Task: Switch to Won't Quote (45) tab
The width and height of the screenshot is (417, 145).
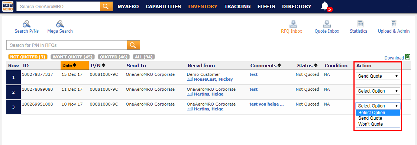Action: click(x=72, y=57)
